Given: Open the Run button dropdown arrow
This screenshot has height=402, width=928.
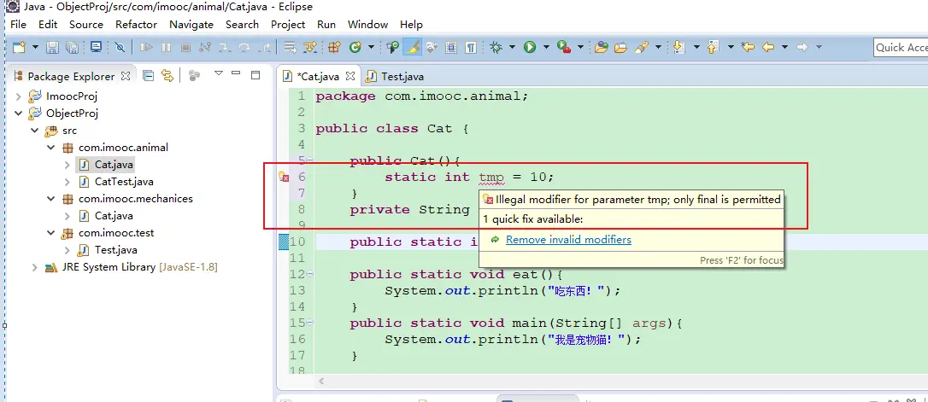Looking at the screenshot, I should pos(546,48).
